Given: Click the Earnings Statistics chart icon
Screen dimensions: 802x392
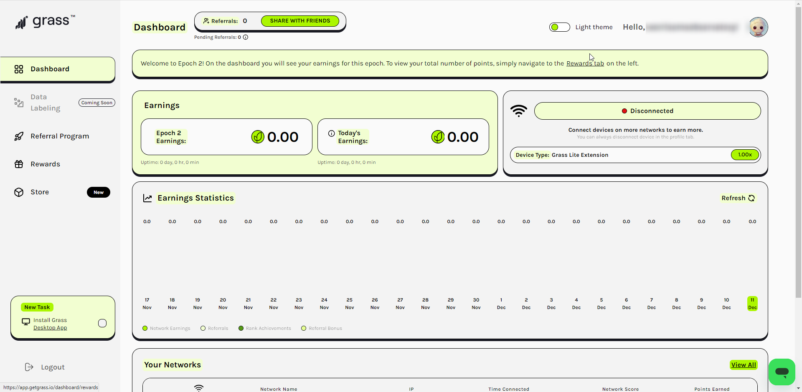Looking at the screenshot, I should click(147, 198).
